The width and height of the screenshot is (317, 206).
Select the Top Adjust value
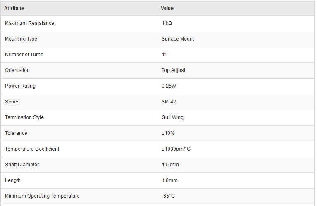coord(174,70)
